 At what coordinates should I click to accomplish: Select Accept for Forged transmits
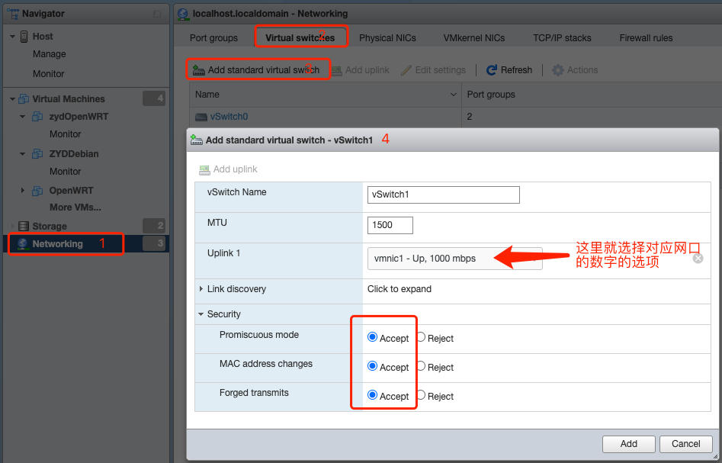pos(373,395)
